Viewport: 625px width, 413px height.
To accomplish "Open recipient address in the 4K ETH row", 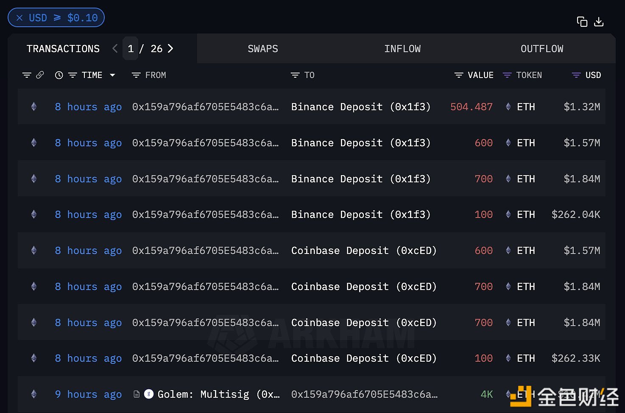I will point(364,394).
